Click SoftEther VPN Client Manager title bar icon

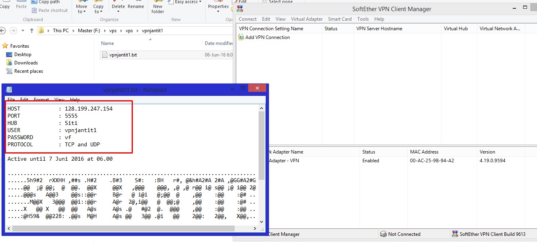(x=240, y=9)
